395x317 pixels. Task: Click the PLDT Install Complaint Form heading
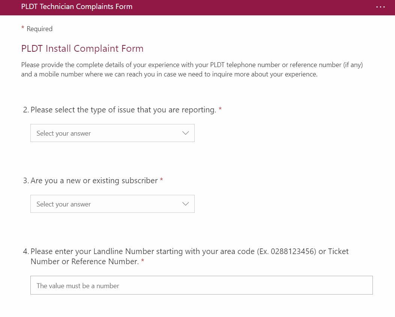[x=82, y=48]
